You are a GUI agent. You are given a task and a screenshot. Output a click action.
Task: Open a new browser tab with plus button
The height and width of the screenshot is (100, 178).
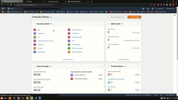[92, 2]
